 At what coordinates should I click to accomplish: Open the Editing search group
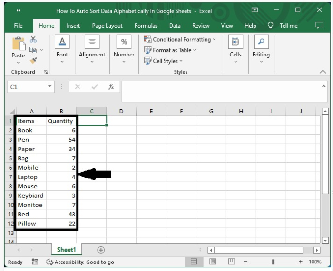[261, 49]
